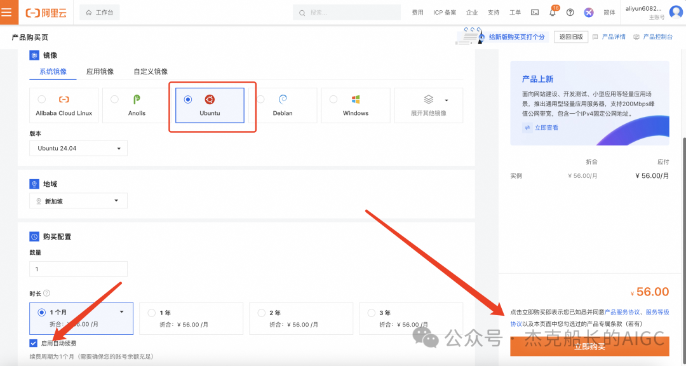Show the 时长 help tooltip icon
The width and height of the screenshot is (686, 366).
[x=47, y=294]
